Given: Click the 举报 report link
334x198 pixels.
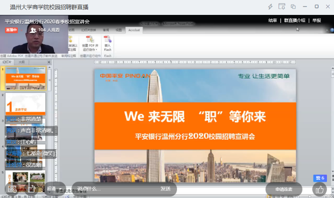Looking at the screenshot, I should pos(317,20).
